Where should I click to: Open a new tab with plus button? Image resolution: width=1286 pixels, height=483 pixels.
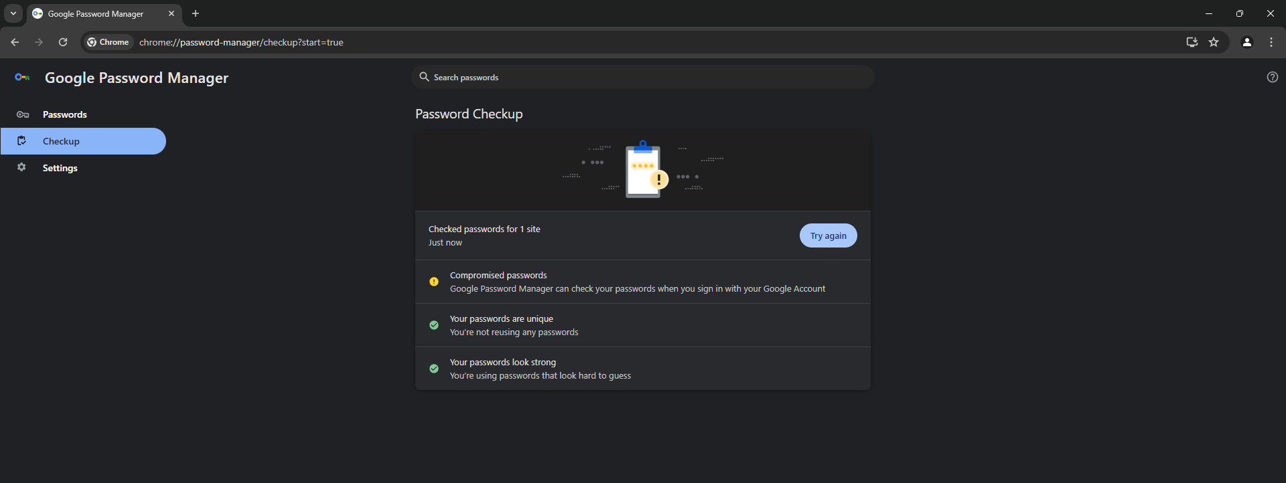point(196,13)
